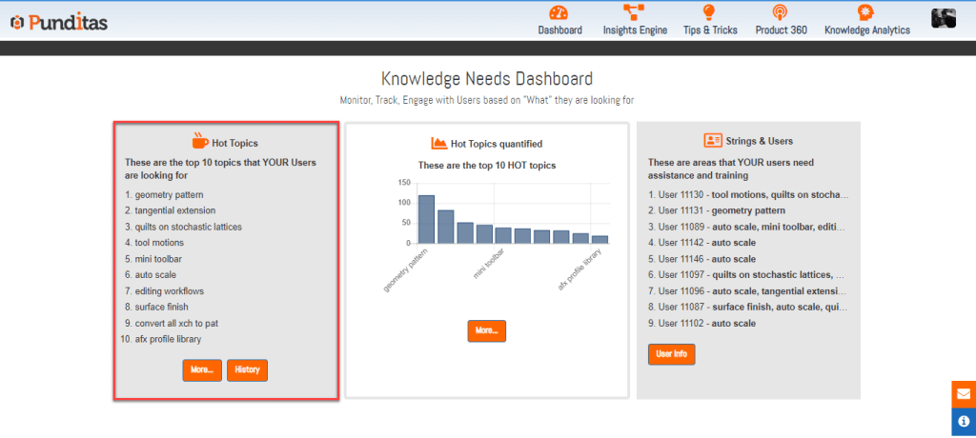Viewport: 976px width, 438px height.
Task: Click the user profile avatar
Action: tap(944, 19)
